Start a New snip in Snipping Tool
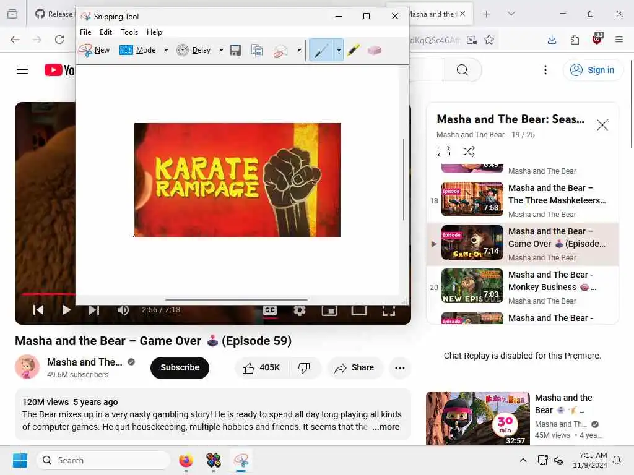Viewport: 634px width, 475px height. click(94, 50)
